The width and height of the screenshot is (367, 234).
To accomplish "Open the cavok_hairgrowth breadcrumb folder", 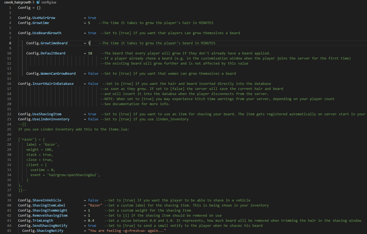I will pyautogui.click(x=18, y=2).
